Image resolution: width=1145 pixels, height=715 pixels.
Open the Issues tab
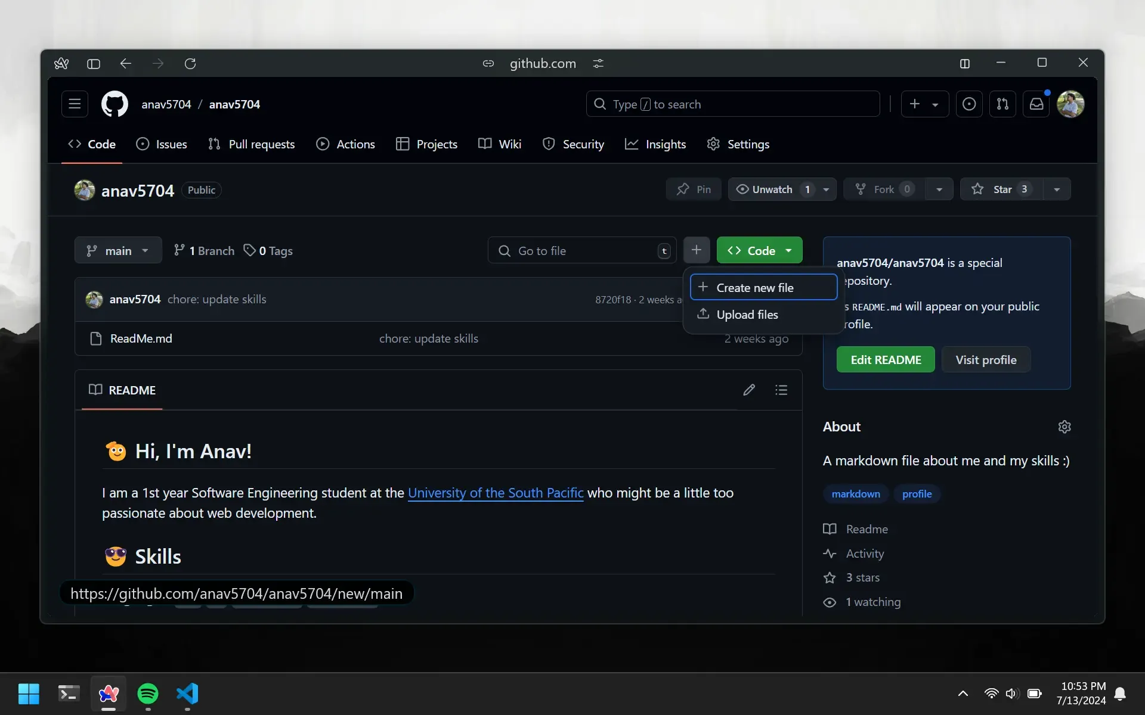click(x=162, y=144)
